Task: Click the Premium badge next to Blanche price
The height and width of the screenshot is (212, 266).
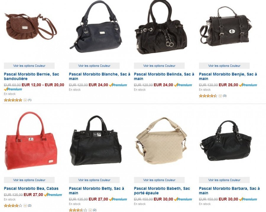Action: [x=118, y=85]
